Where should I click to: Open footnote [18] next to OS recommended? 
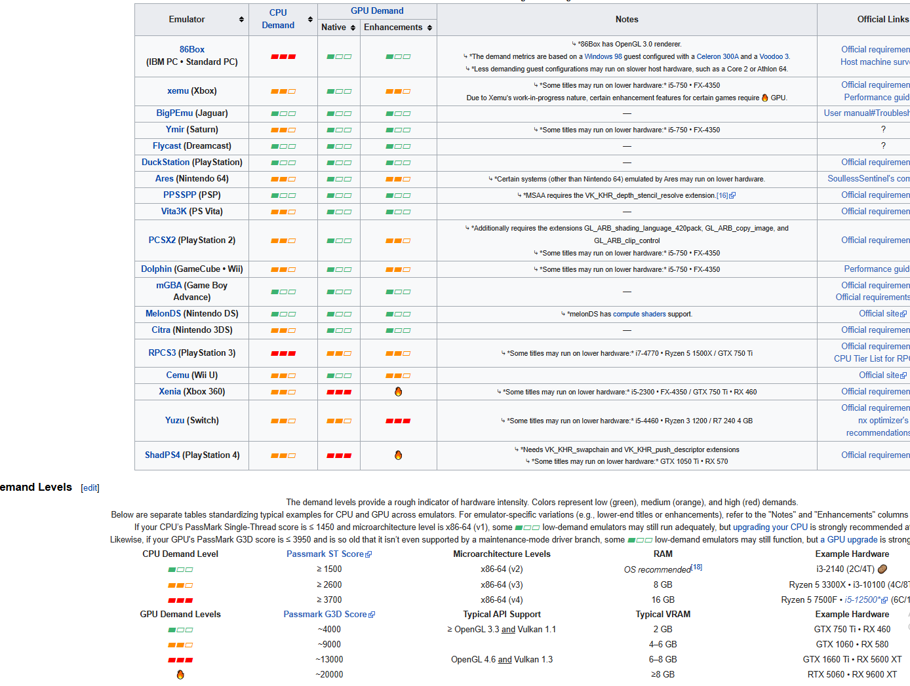697,567
